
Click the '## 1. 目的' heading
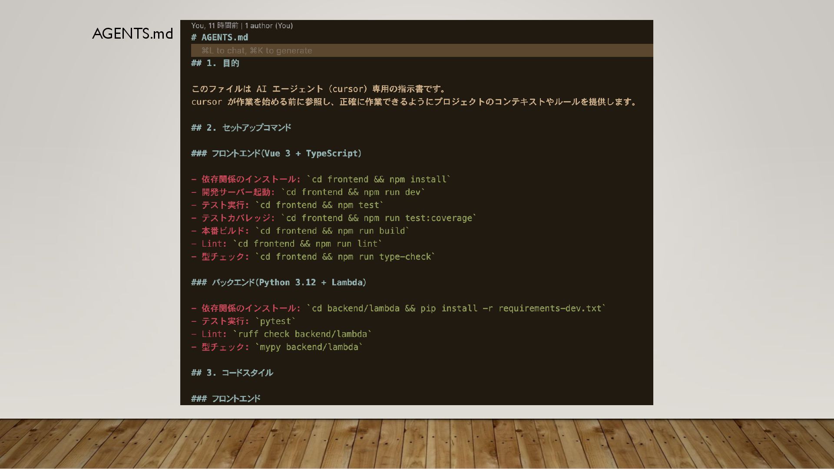(215, 63)
